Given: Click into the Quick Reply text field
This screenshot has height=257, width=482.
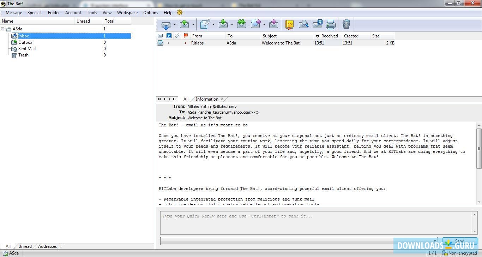Looking at the screenshot, I should (316, 222).
